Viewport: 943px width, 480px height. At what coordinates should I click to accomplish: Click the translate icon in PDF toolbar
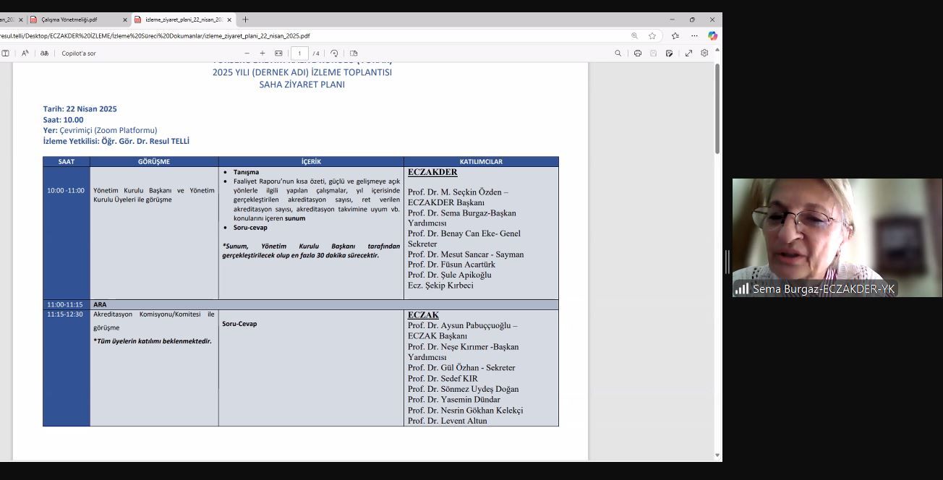coord(44,53)
